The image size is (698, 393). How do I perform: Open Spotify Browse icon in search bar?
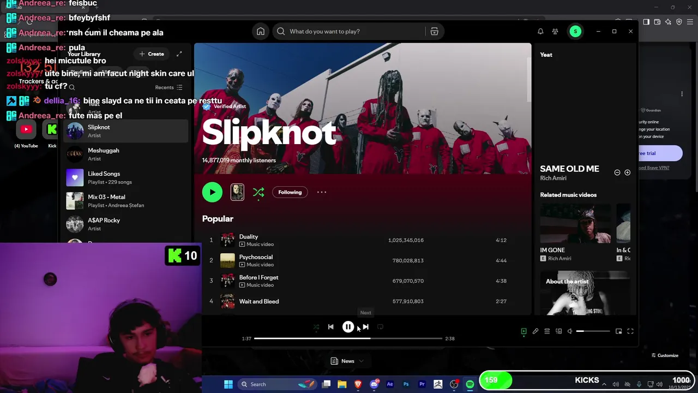click(x=434, y=32)
